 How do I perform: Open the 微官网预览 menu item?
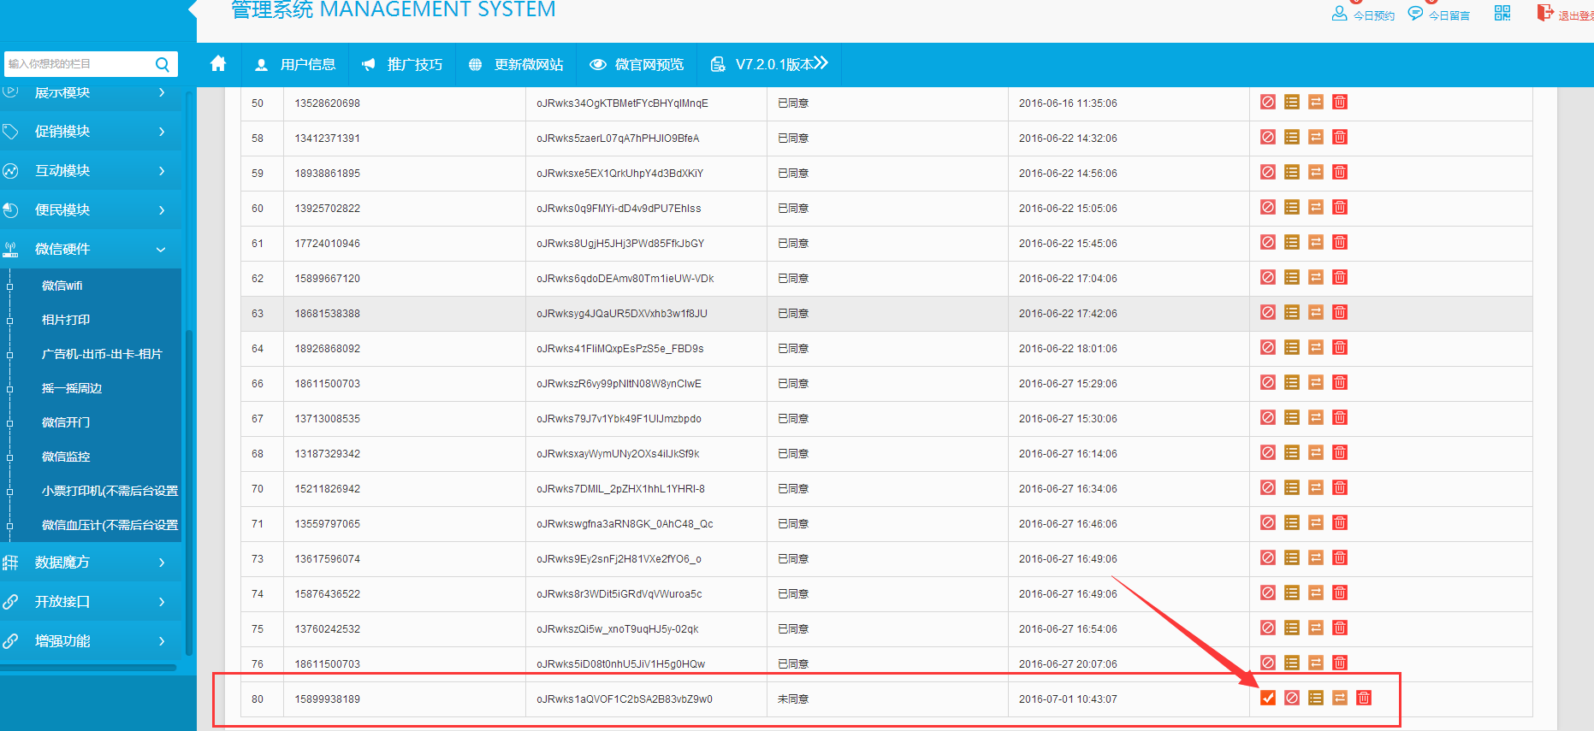[x=637, y=65]
